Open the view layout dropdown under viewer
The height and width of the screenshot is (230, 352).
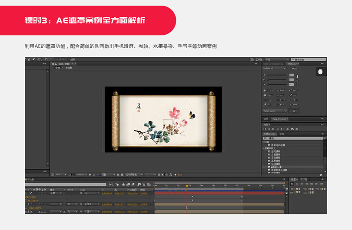[150, 174]
